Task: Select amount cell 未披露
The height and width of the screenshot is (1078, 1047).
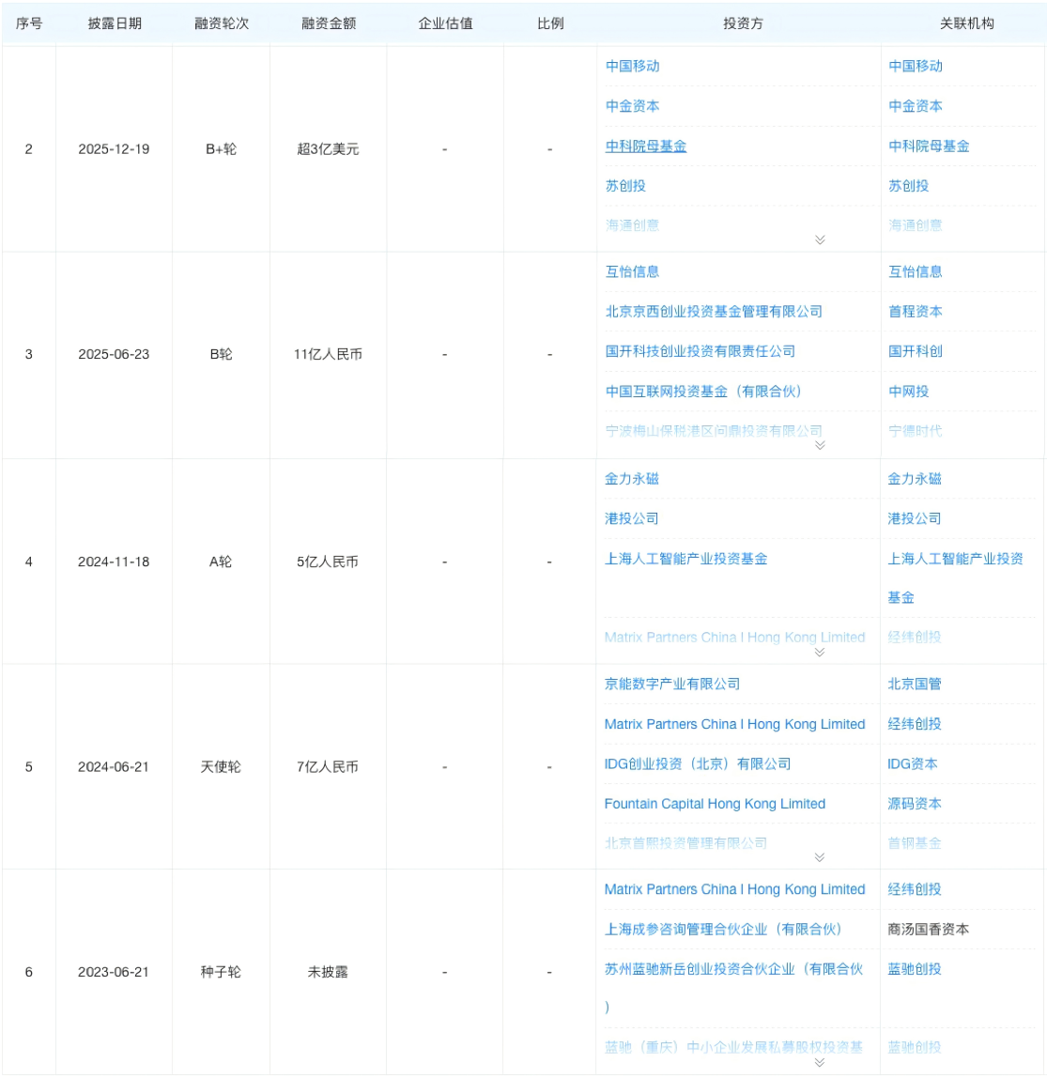Action: pyautogui.click(x=328, y=972)
